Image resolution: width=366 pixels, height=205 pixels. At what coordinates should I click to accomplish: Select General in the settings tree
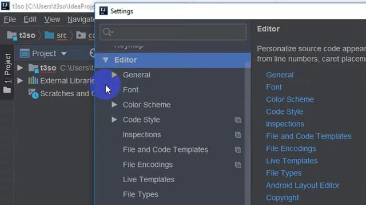137,75
